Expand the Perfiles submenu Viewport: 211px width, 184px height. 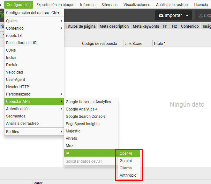tap(34, 132)
